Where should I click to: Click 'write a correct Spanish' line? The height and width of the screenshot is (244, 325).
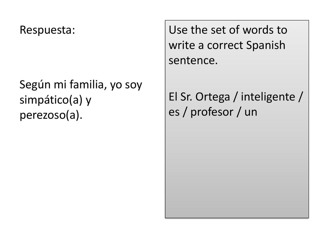click(227, 45)
